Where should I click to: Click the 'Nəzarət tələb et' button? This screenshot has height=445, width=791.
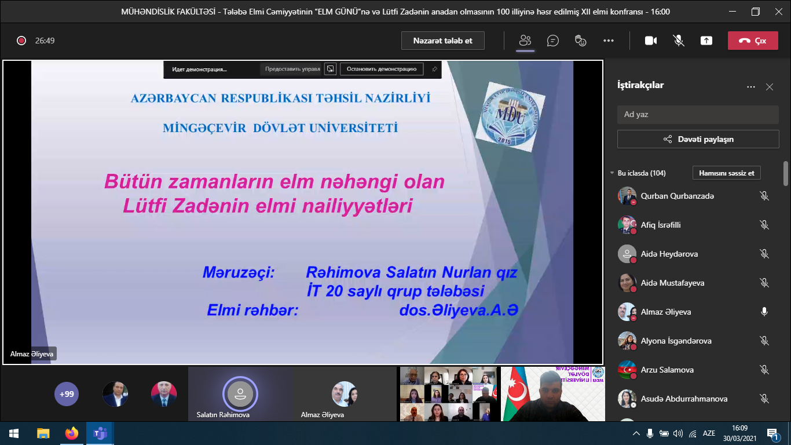click(x=442, y=41)
